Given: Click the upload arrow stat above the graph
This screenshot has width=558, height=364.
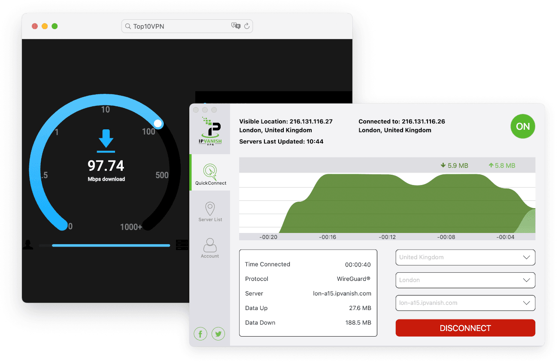Looking at the screenshot, I should [x=501, y=165].
